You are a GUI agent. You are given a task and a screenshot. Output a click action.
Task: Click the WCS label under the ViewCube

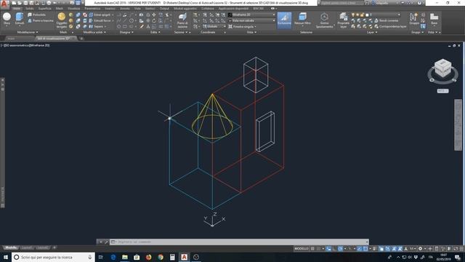point(442,91)
